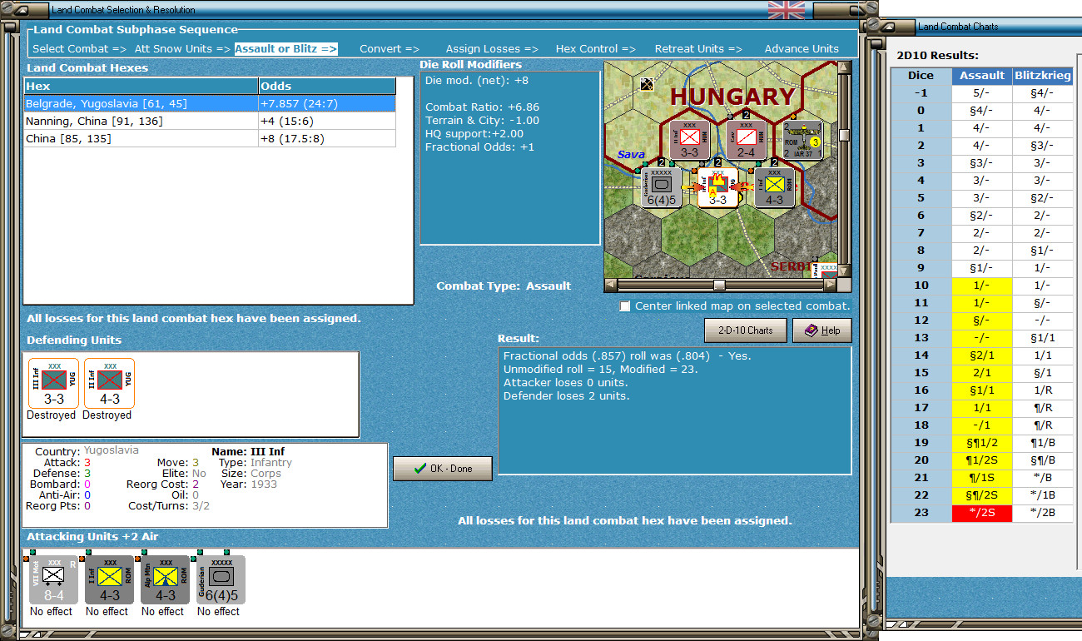Click the Land Combat Charts window title

tap(958, 27)
